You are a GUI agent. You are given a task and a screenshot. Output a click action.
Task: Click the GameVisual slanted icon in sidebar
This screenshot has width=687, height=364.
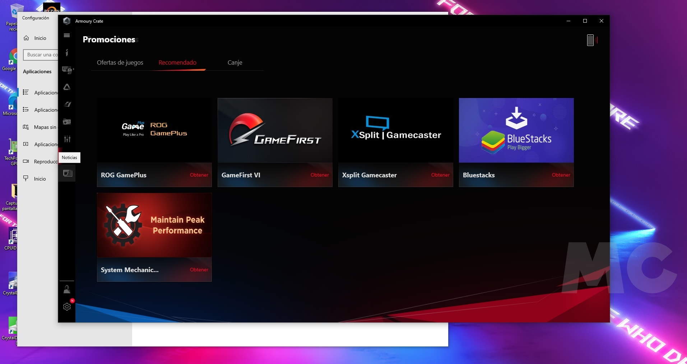pos(67,104)
